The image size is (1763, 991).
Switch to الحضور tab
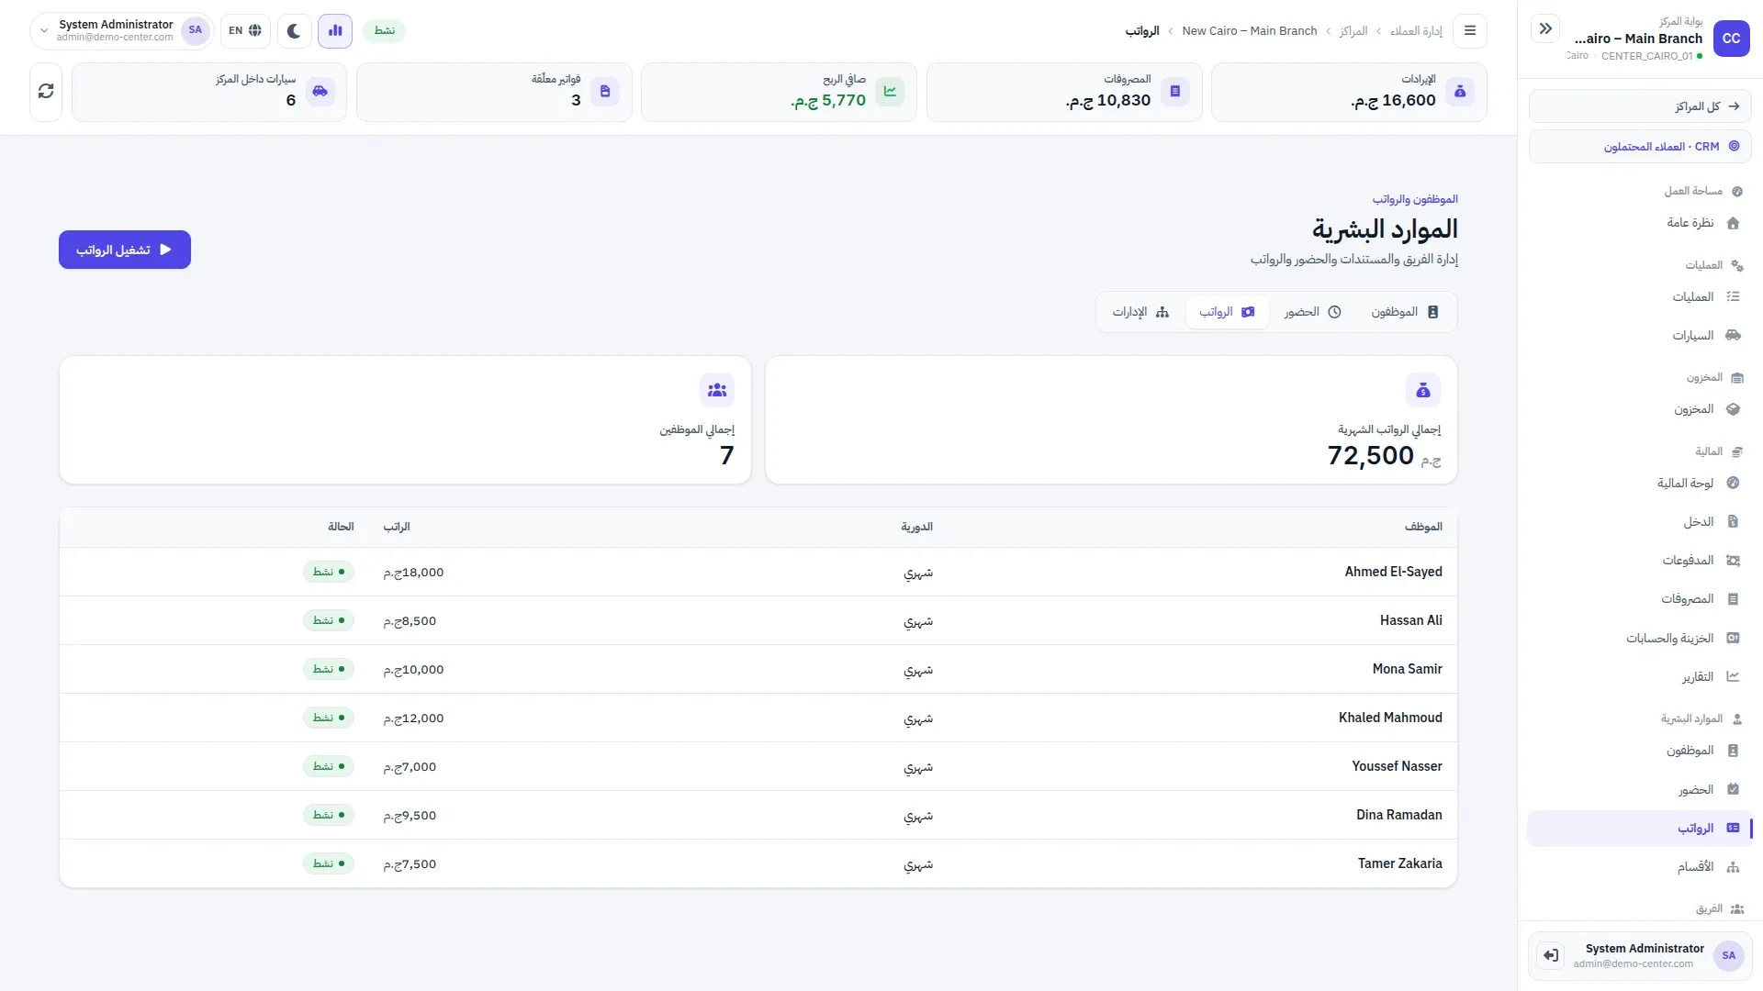point(1312,312)
